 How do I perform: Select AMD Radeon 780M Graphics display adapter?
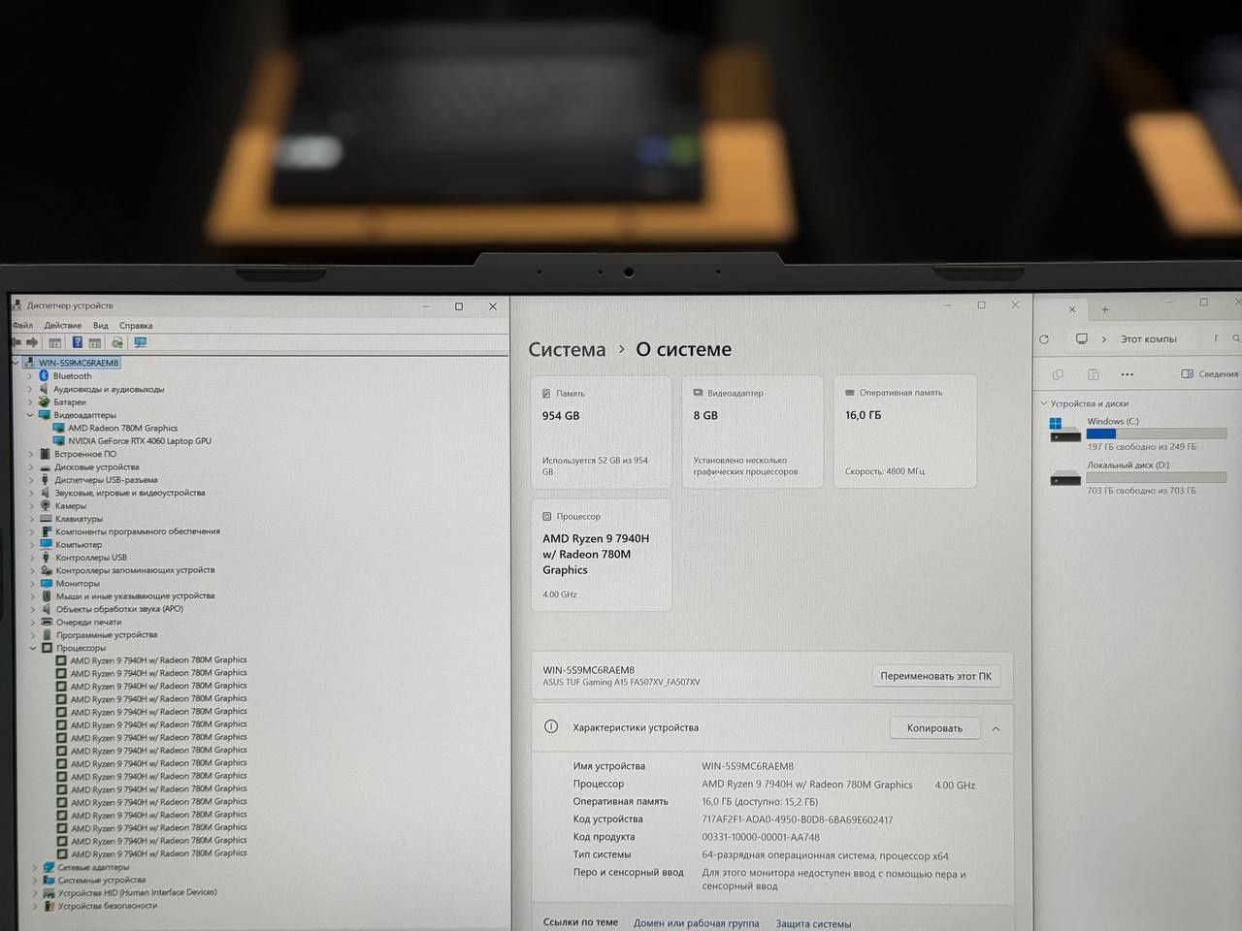[123, 428]
